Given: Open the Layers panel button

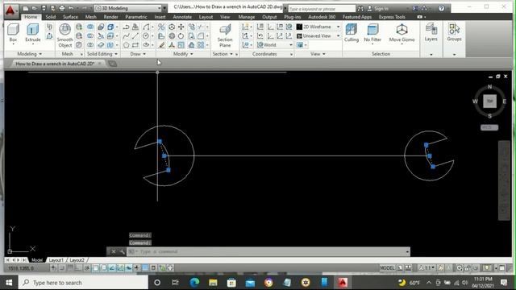Looking at the screenshot, I should [x=431, y=33].
